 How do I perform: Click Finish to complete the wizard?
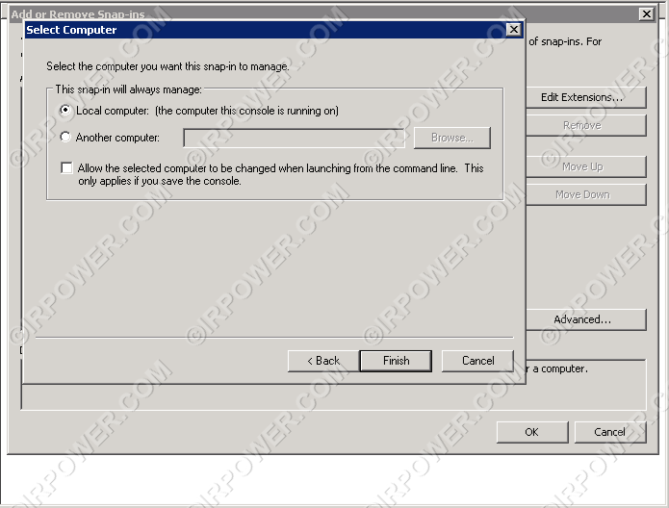click(x=396, y=361)
